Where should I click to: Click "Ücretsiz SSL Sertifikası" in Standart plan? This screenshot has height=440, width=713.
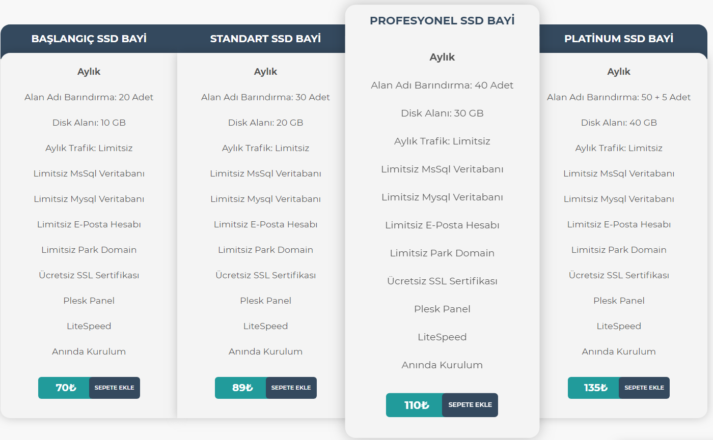tap(265, 275)
